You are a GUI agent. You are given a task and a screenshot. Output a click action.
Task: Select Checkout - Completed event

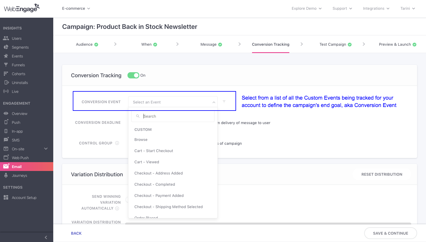173,184
